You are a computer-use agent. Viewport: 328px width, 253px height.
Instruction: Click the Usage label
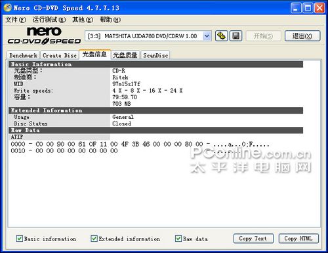click(x=22, y=117)
